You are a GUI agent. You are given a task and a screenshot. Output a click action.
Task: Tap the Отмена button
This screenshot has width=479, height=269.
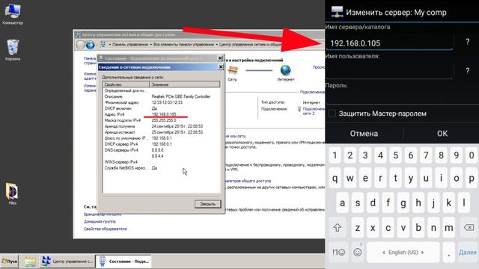point(364,133)
